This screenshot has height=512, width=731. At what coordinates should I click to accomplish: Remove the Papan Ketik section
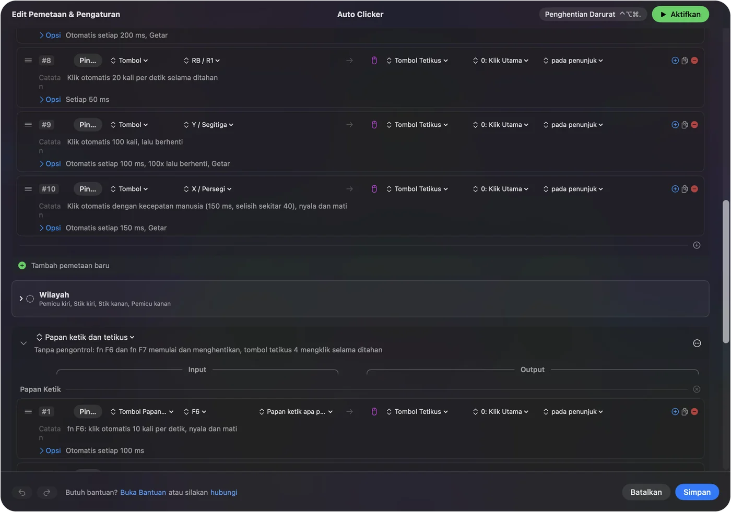click(697, 389)
